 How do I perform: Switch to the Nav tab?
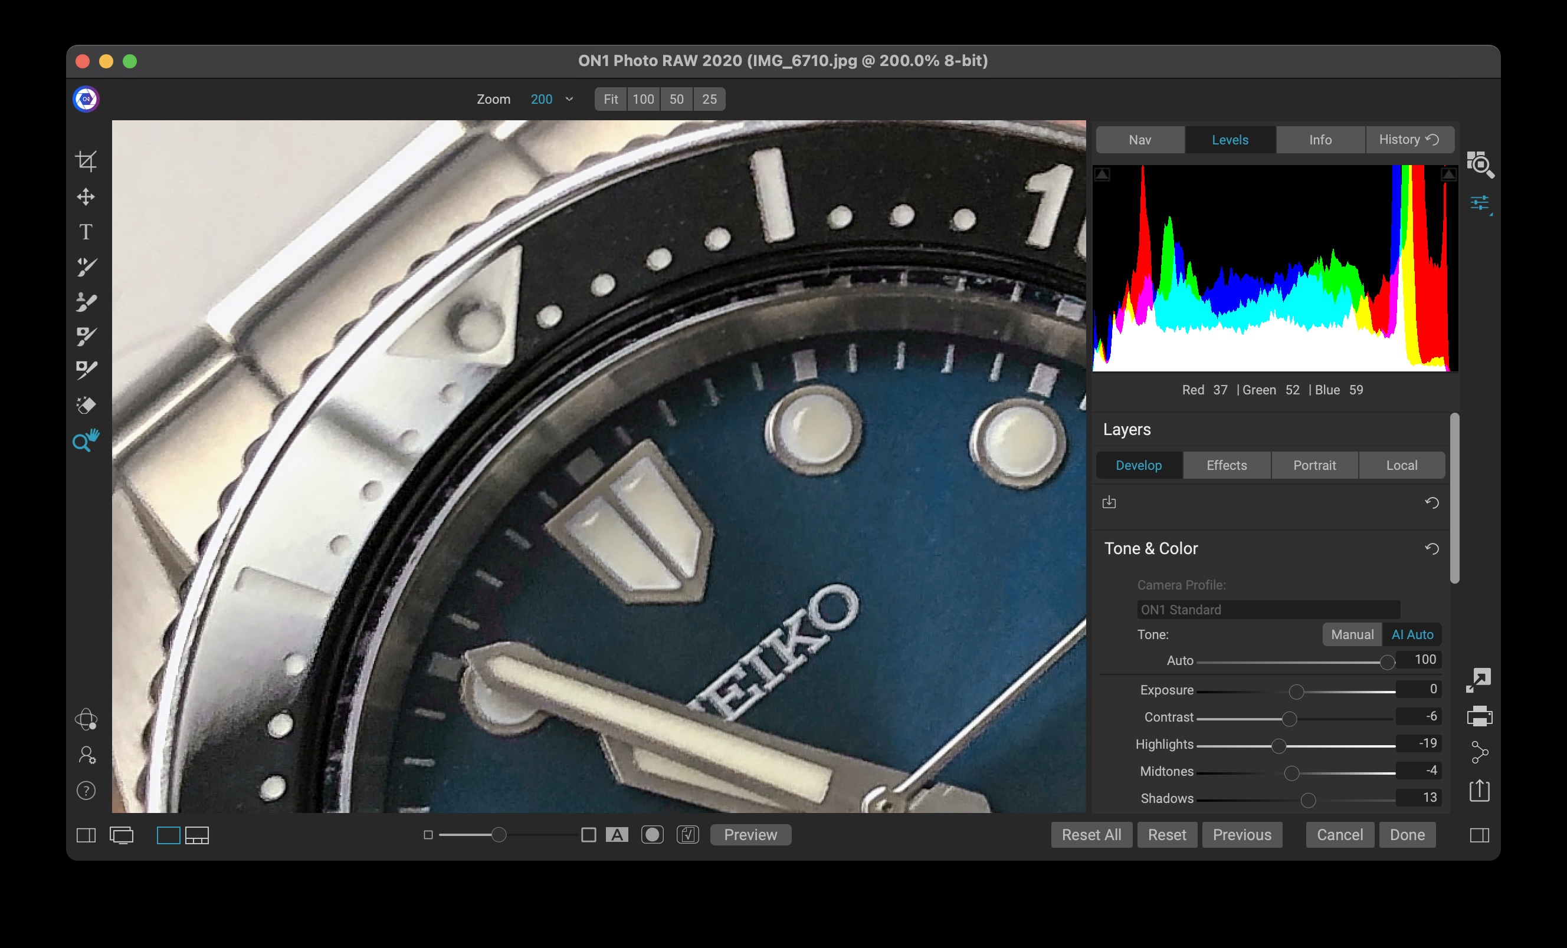click(x=1140, y=140)
